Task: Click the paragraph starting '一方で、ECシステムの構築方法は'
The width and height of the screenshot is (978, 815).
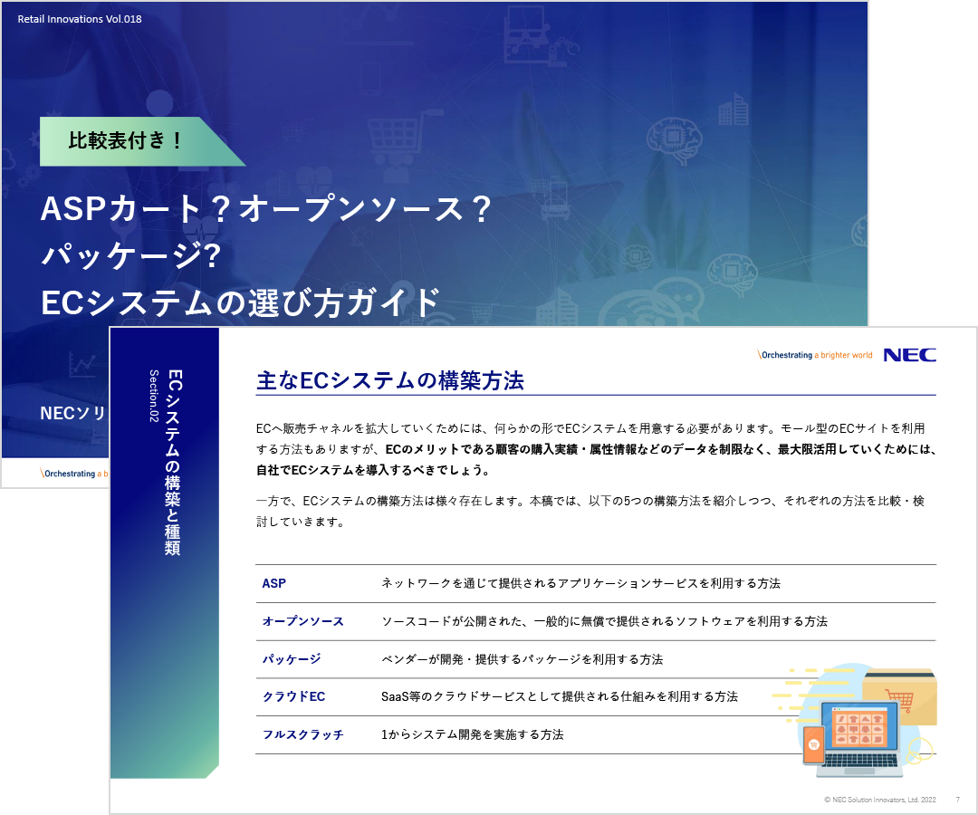Action: click(x=590, y=512)
